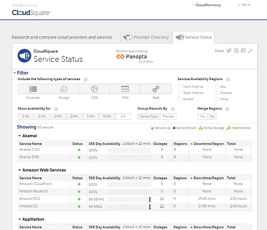The width and height of the screenshot is (267, 230).
Task: Click info icon next to service types
Action: (85, 79)
